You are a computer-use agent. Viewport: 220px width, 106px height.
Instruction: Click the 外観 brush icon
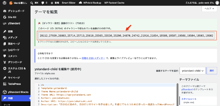(5, 98)
